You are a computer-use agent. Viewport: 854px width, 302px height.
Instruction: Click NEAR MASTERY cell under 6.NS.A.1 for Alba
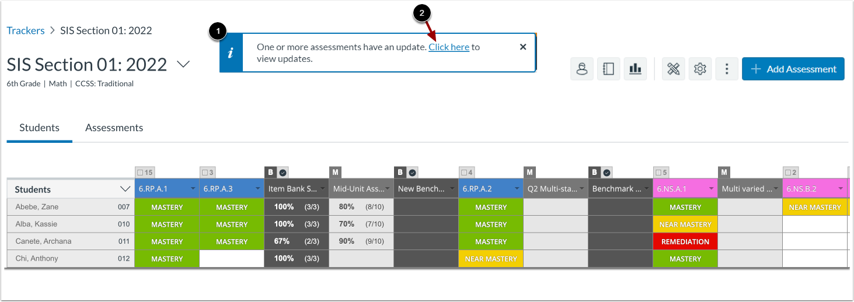coord(685,224)
